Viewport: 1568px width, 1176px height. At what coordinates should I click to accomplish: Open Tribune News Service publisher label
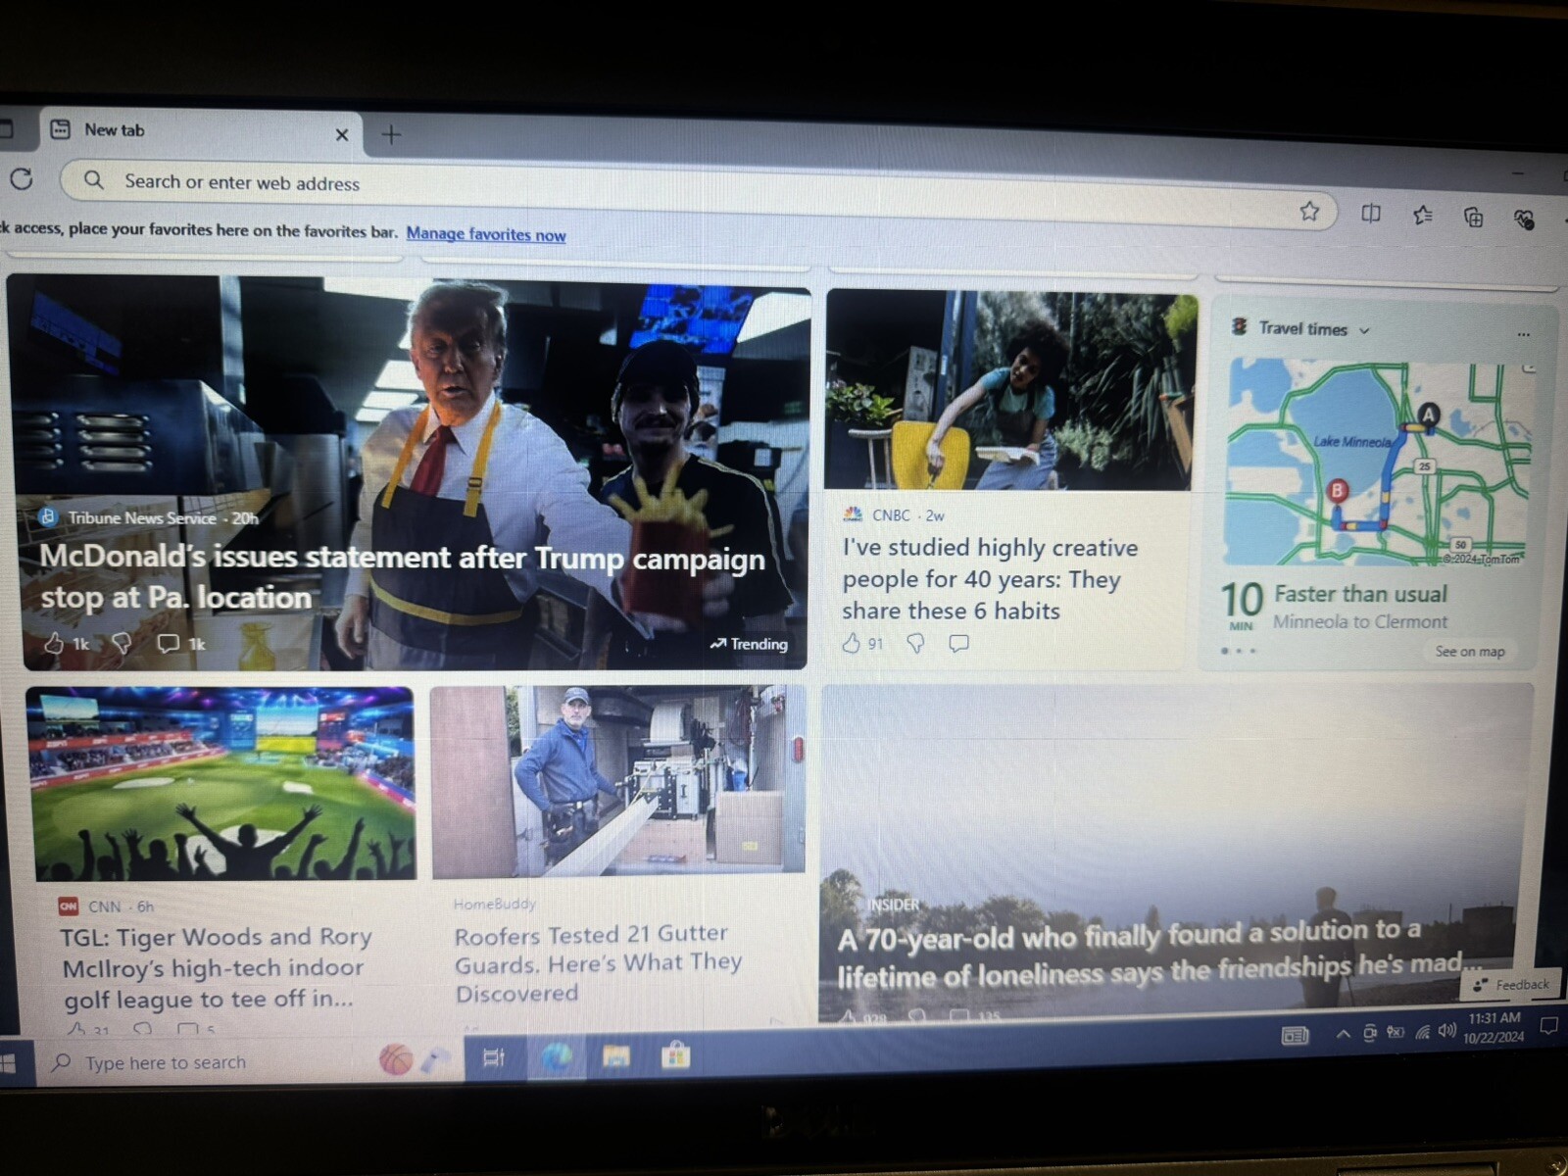141,517
